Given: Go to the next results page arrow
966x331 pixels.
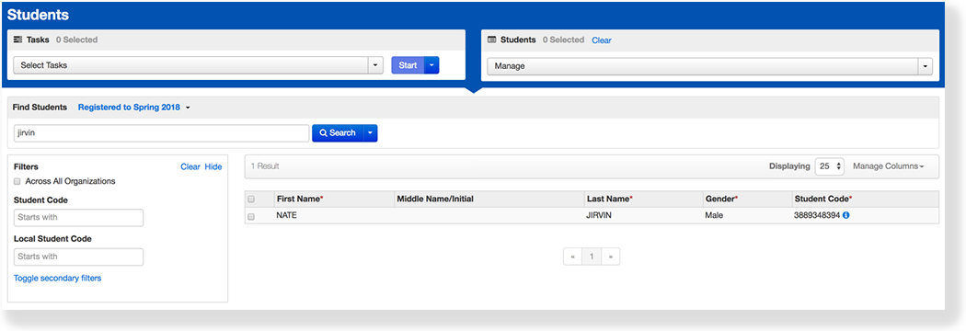Looking at the screenshot, I should [611, 257].
